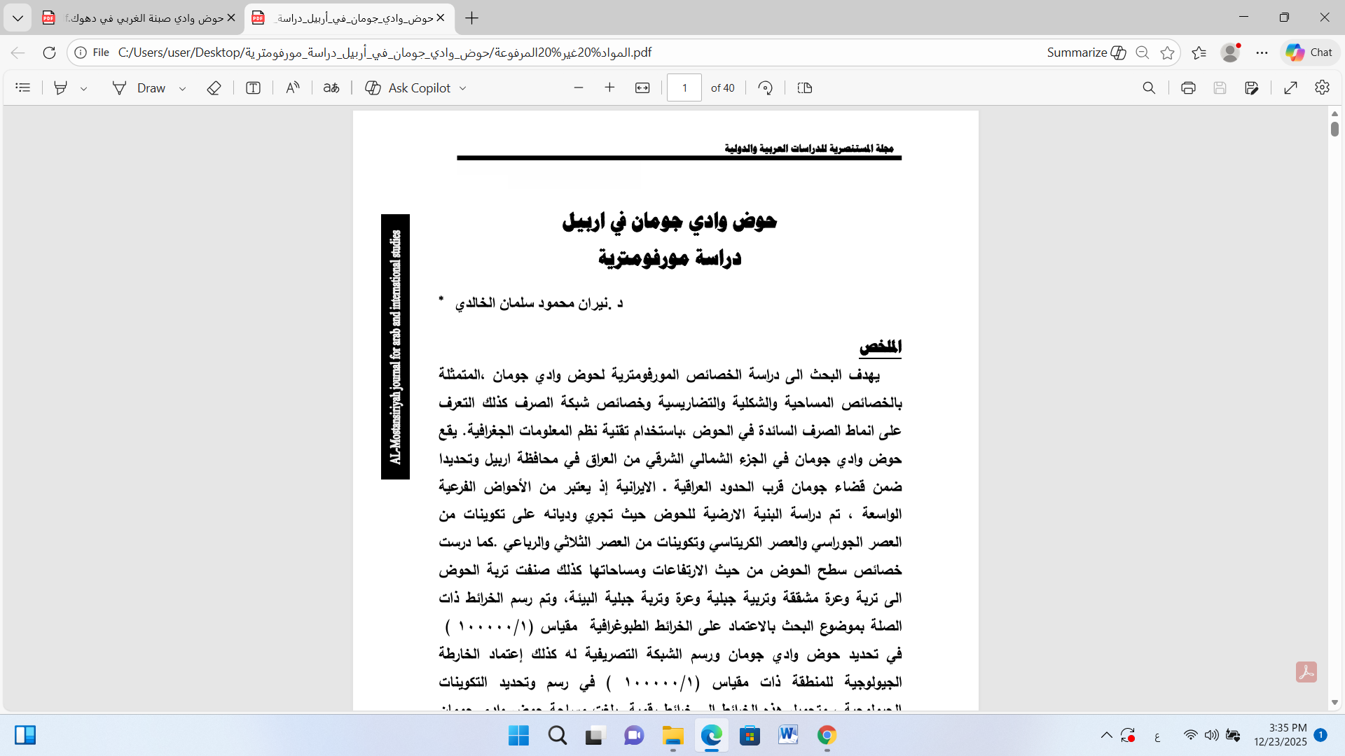Click the الملخص heading
This screenshot has width=1345, height=756.
point(881,347)
